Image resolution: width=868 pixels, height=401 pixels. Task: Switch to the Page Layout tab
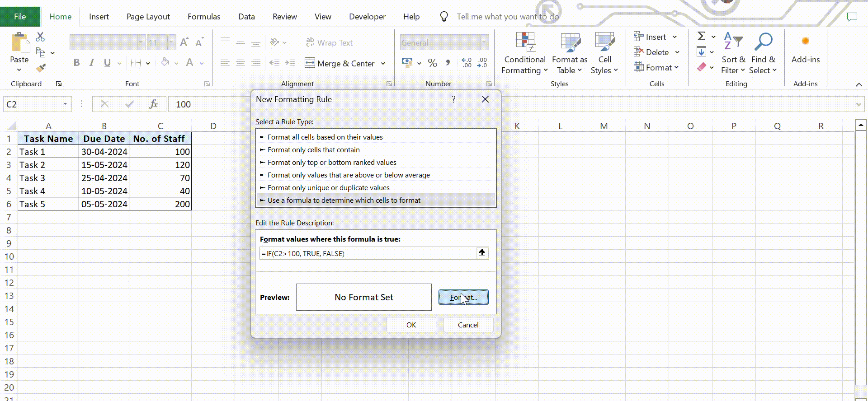point(148,17)
